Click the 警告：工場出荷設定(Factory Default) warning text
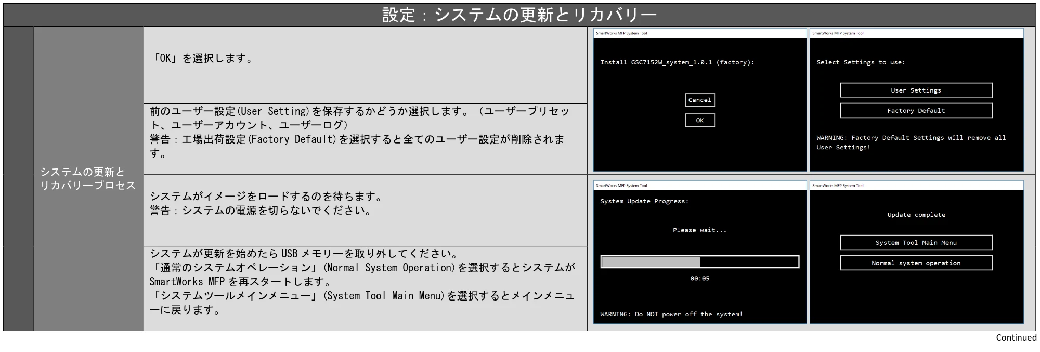 coord(357,146)
